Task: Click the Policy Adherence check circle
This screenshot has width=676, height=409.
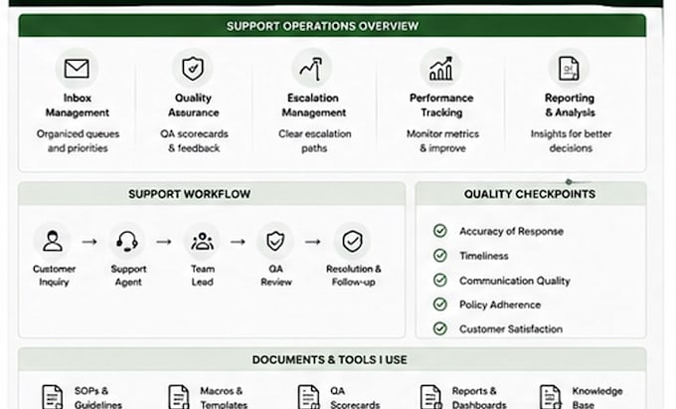Action: (x=439, y=305)
